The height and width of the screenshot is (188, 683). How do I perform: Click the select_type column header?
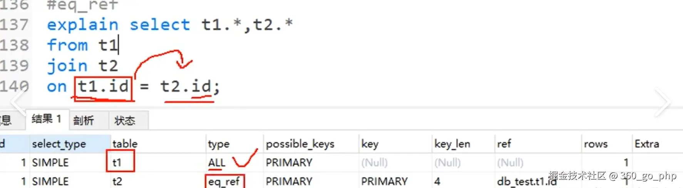pos(59,144)
